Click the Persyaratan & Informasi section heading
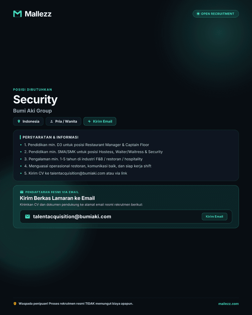 click(x=50, y=137)
